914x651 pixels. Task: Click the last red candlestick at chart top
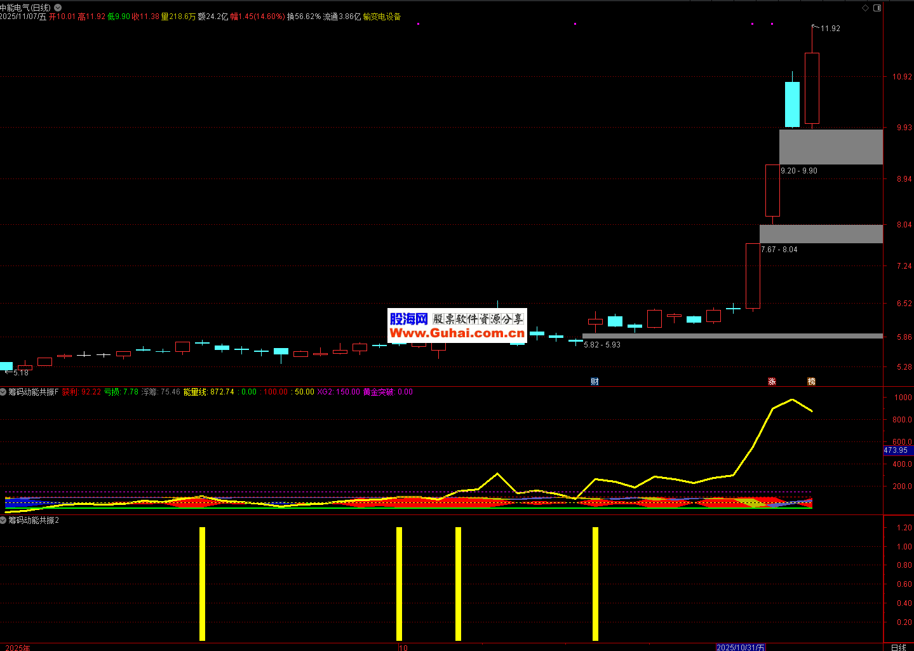click(812, 88)
